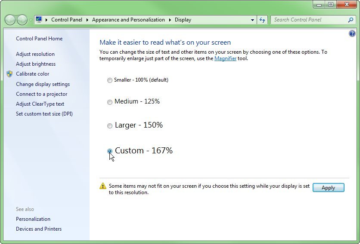Click the yellow warning icon

[x=103, y=186]
